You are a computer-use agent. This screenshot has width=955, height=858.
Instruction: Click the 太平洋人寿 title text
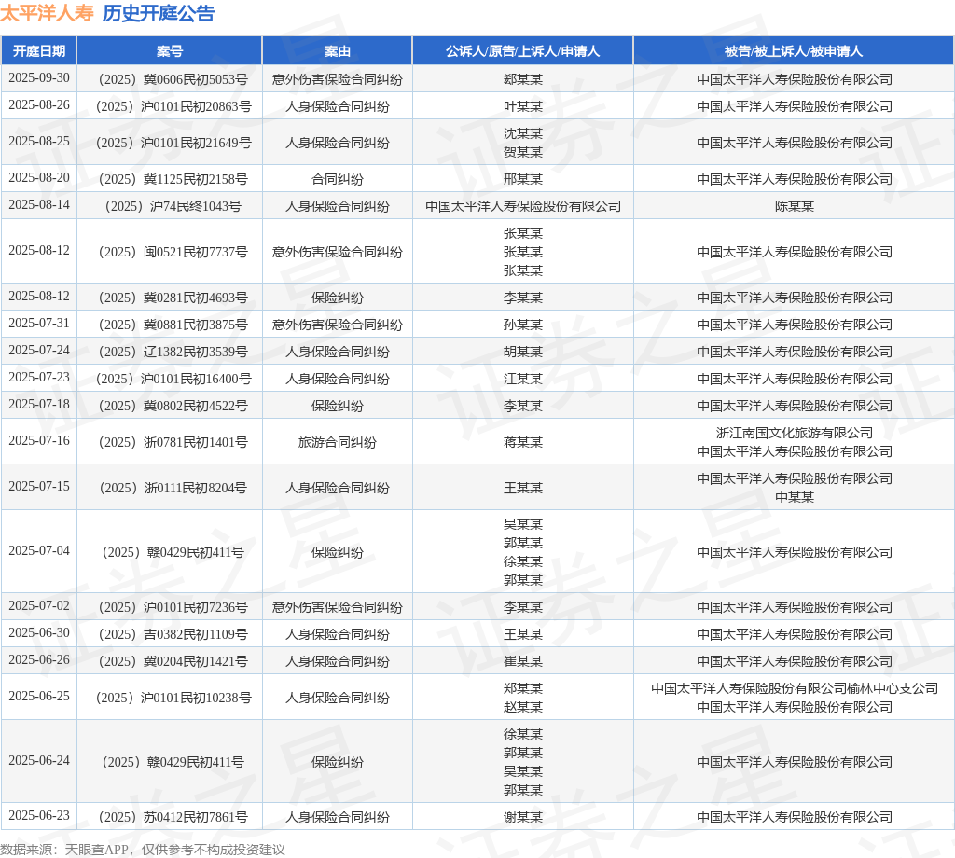pos(47,13)
